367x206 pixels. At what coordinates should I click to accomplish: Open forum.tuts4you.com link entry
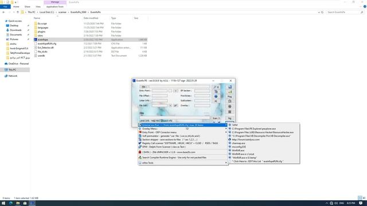point(264,140)
